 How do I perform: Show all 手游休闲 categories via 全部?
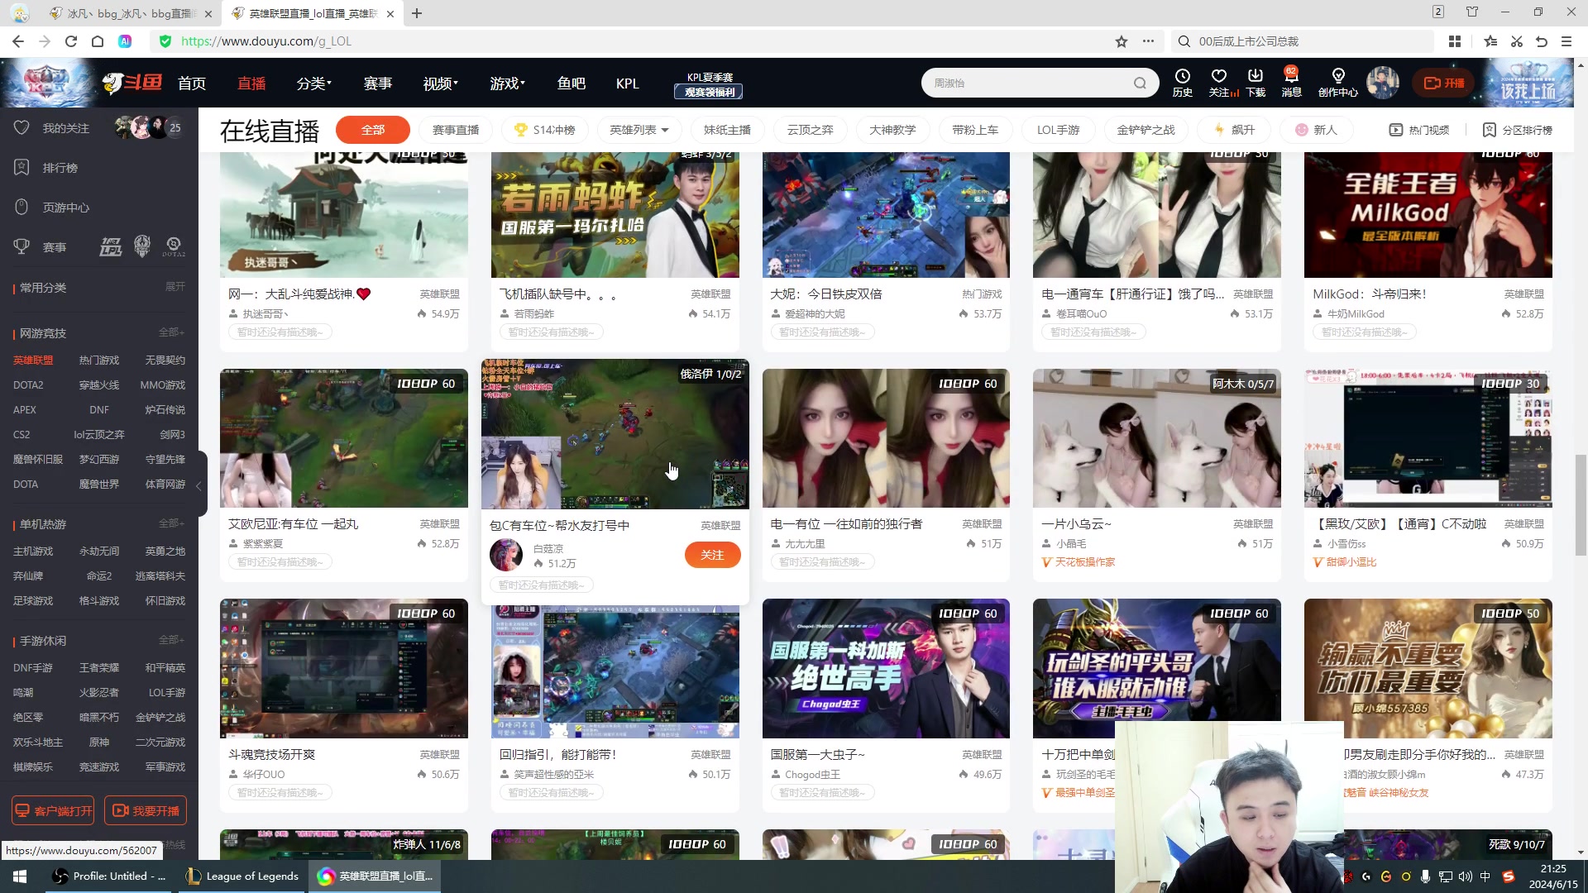171,640
